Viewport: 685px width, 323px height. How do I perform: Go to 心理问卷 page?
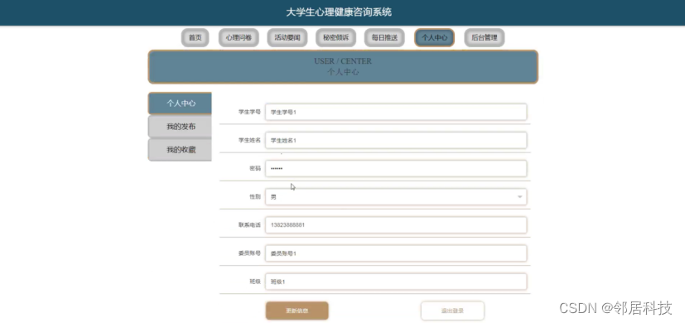pos(239,37)
